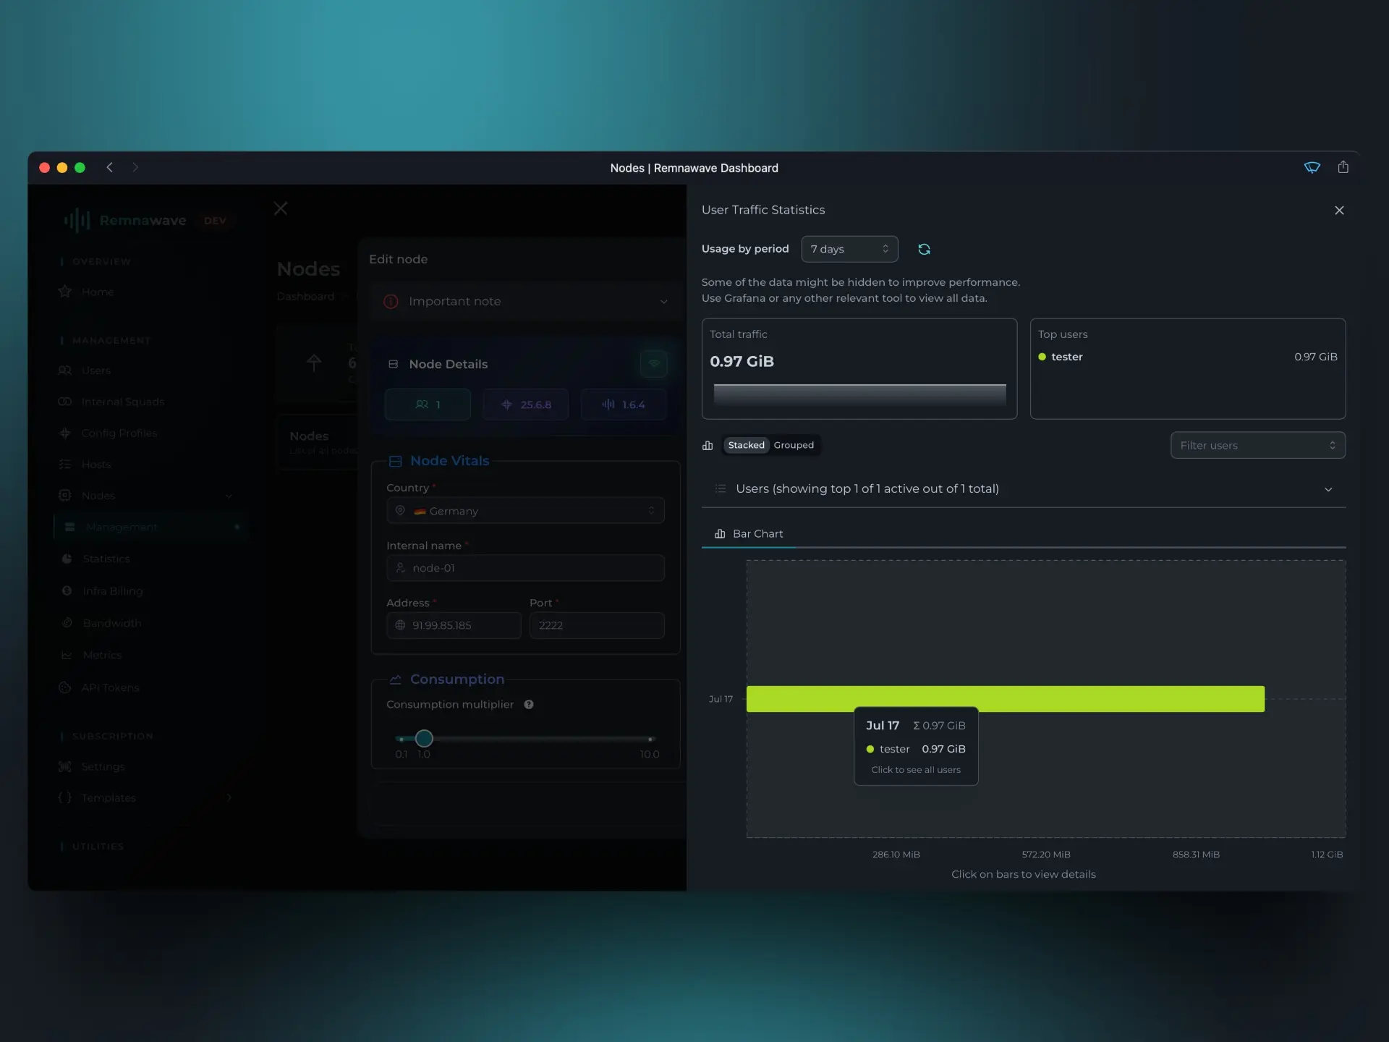Click the Metrics sidebar entry
Viewport: 1389px width, 1042px height.
(x=102, y=655)
